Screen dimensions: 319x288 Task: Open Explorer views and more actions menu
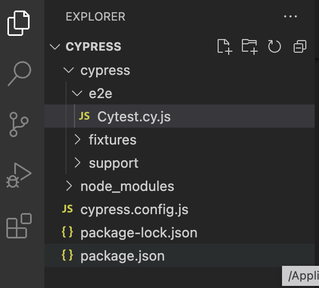(x=290, y=16)
